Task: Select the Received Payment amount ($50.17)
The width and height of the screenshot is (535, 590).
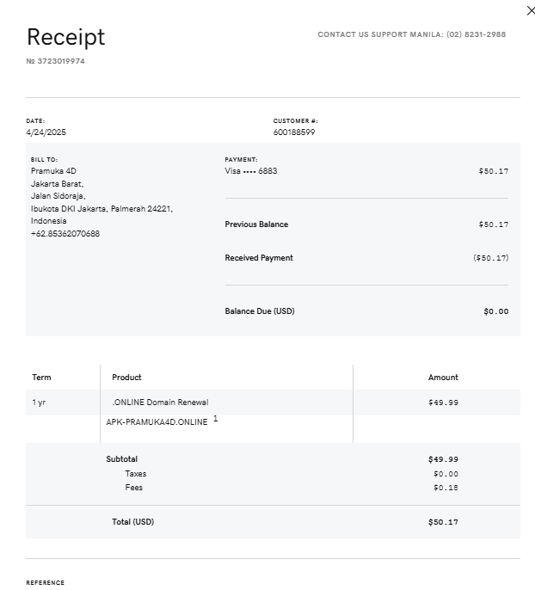Action: [x=490, y=258]
